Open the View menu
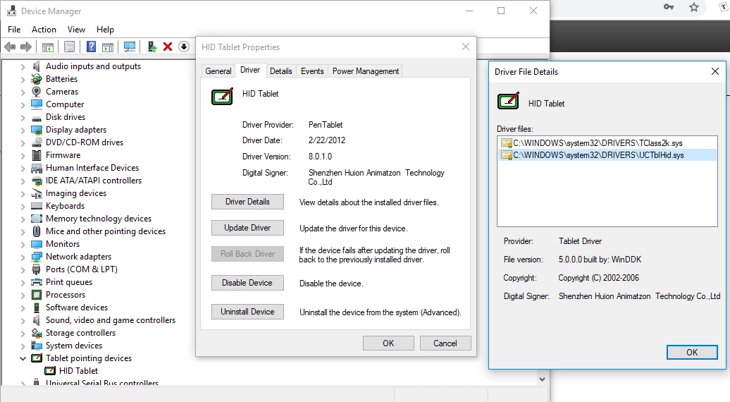 pos(76,30)
